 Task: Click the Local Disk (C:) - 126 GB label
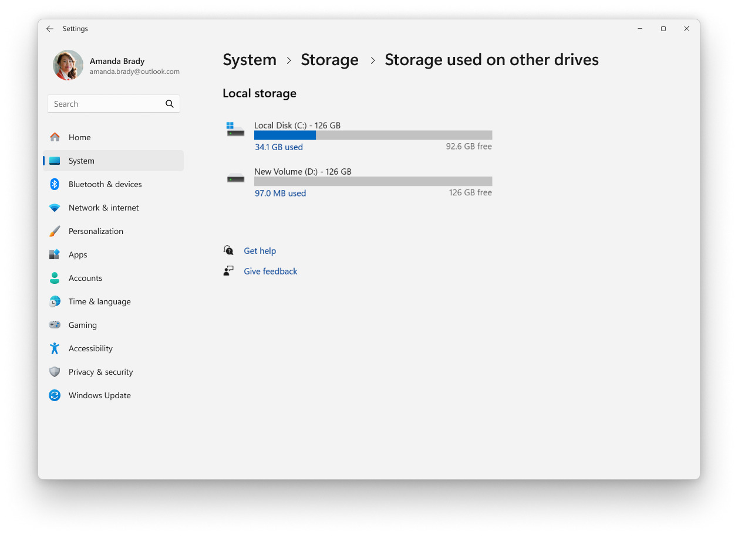click(x=297, y=125)
